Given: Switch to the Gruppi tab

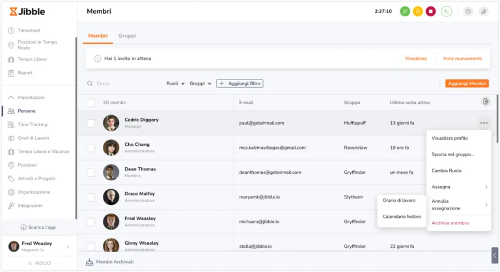Looking at the screenshot, I should (x=127, y=36).
